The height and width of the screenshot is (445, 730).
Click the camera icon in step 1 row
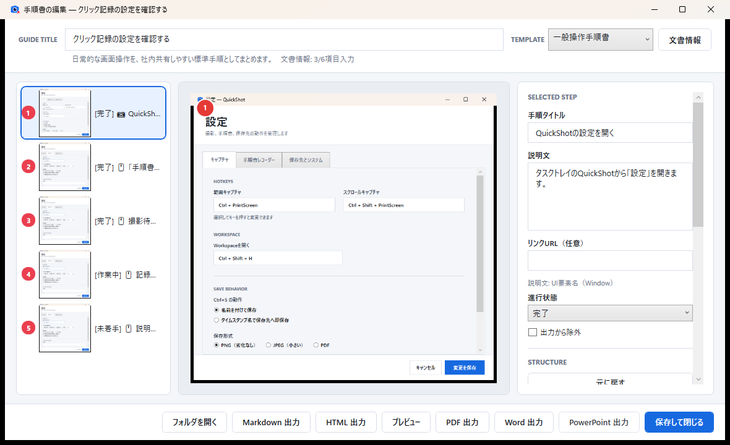click(x=121, y=114)
